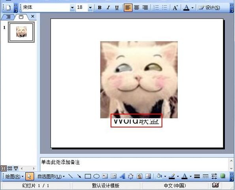This screenshot has height=190, width=235.
Task: Apply font color from top toolbar
Action: pyautogui.click(x=186, y=7)
